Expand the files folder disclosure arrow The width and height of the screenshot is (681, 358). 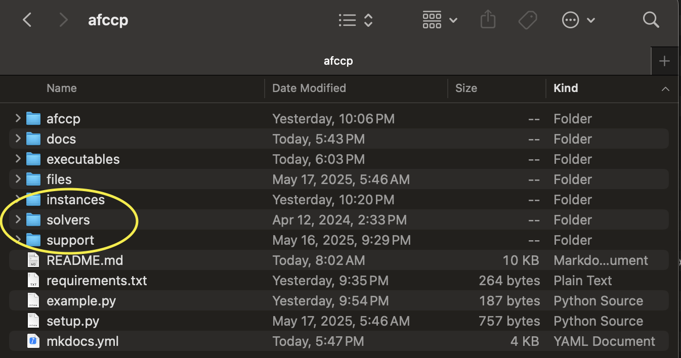(18, 179)
